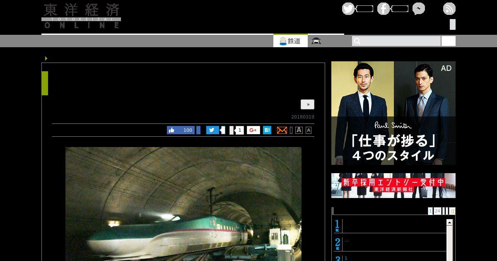This screenshot has height=261, width=497.
Task: Select the car icon tab
Action: tap(316, 41)
